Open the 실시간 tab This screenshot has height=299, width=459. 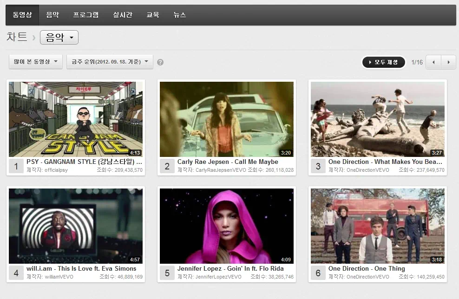point(123,15)
